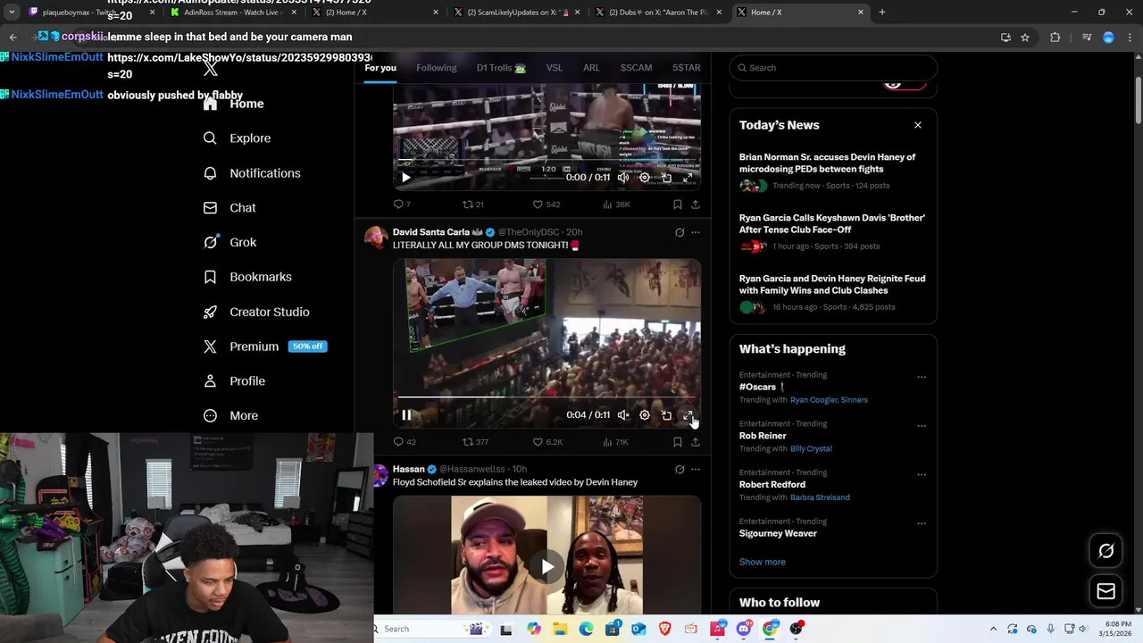Open more options for Robert Redford trend
Screen dimensions: 1143x643
[922, 474]
